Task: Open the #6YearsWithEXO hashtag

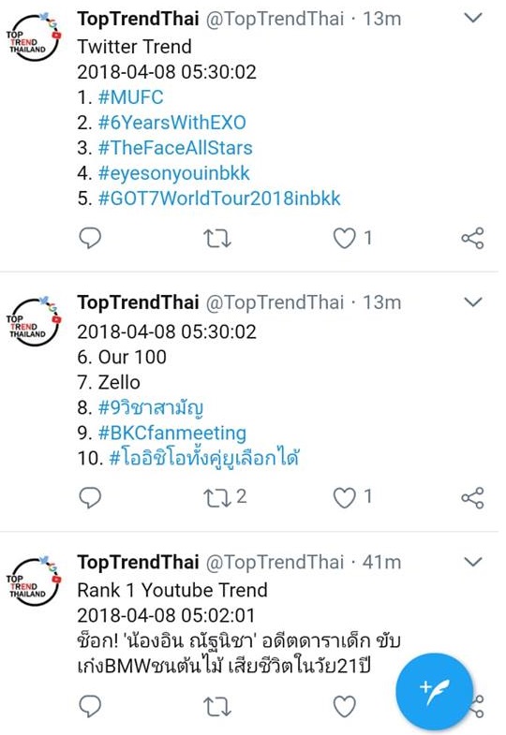Action: tap(172, 123)
